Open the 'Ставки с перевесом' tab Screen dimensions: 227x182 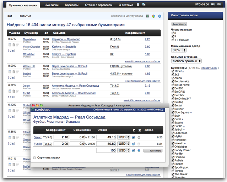[x=98, y=5]
